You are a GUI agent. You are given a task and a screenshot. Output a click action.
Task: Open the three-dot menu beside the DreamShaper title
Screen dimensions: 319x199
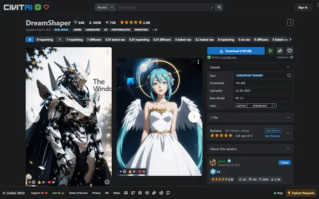[290, 22]
